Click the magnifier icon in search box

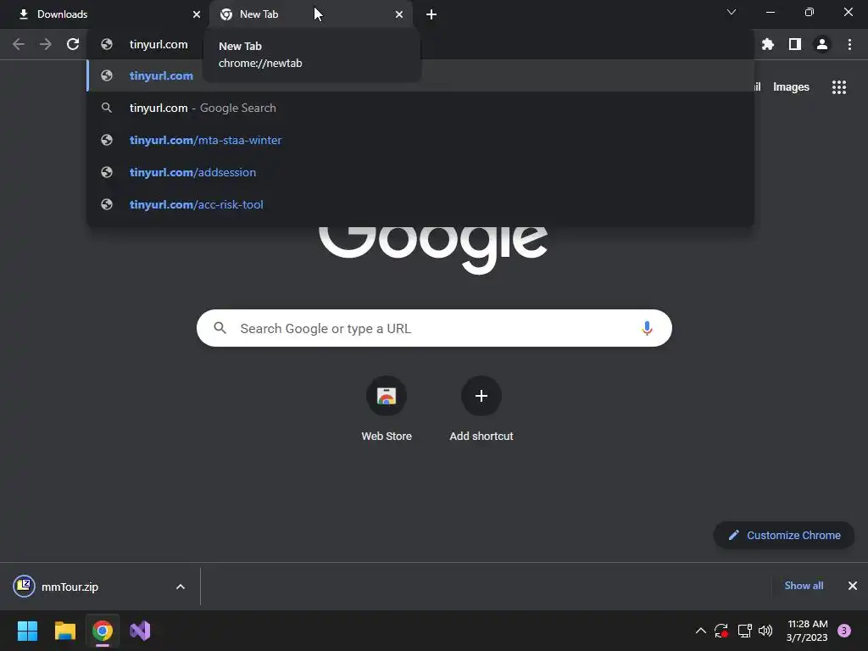(220, 328)
